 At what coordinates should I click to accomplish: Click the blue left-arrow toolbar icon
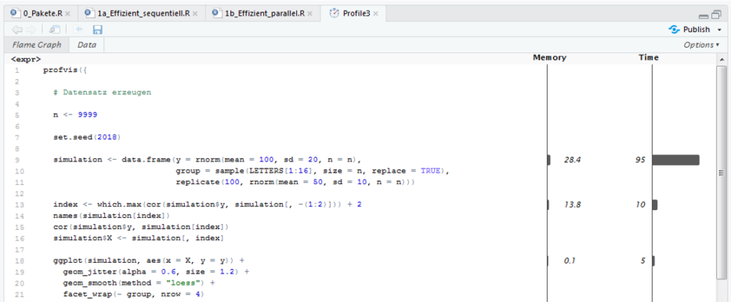(78, 30)
